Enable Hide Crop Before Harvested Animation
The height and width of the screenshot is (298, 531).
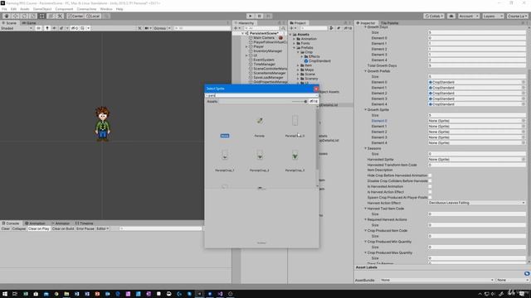[430, 175]
